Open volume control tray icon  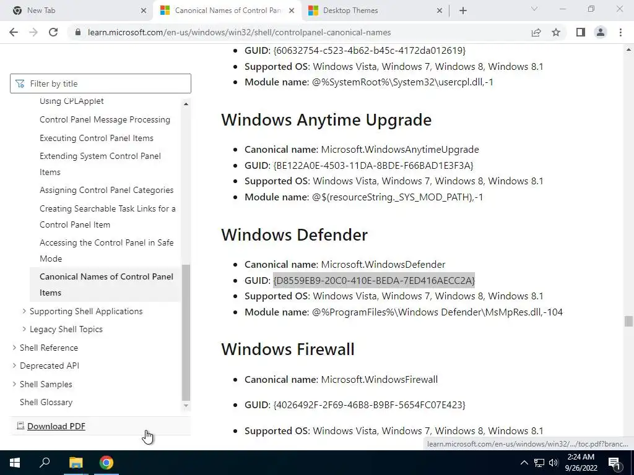(554, 463)
